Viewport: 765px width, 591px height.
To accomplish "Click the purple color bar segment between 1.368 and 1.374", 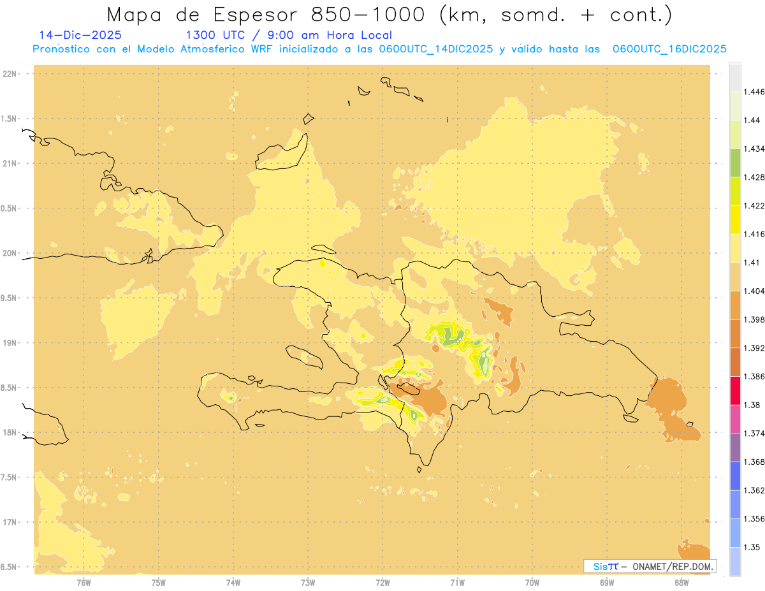I will [735, 447].
